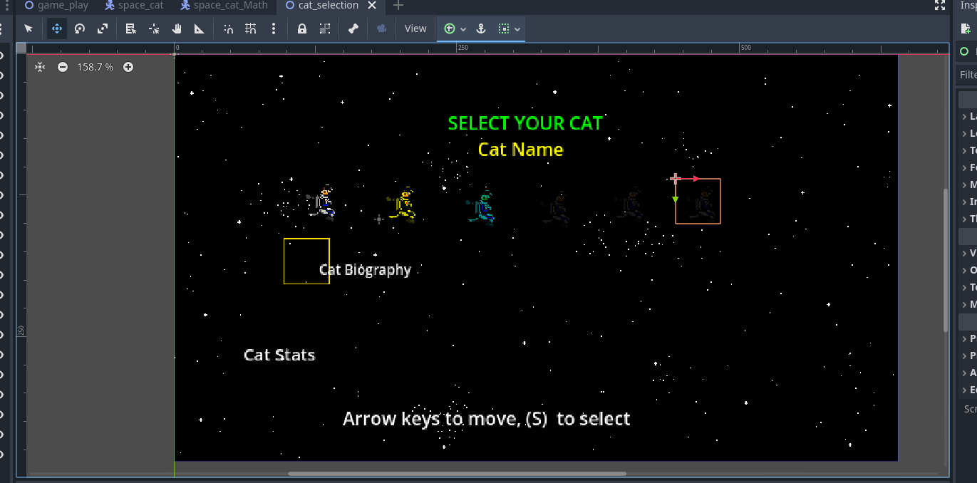Toggle smart snapping magnet
The width and height of the screenshot is (977, 483).
tap(228, 28)
